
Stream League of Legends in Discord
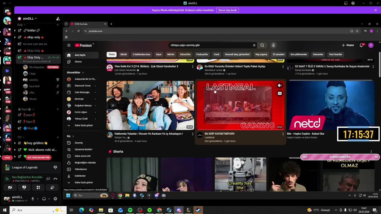click(55, 167)
